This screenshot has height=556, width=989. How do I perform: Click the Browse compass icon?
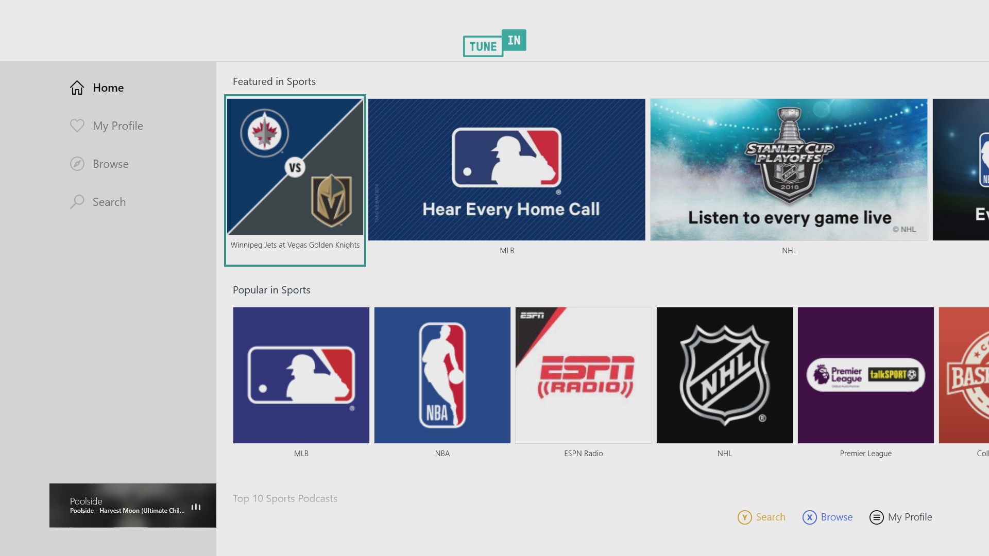(x=77, y=164)
